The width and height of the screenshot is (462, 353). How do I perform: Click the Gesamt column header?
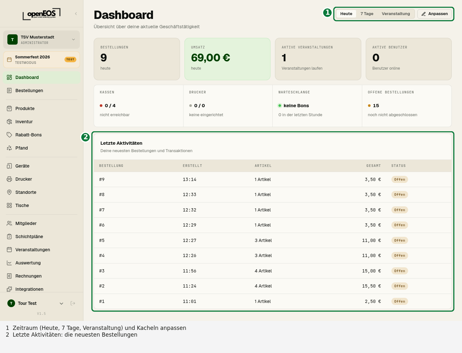coord(373,166)
